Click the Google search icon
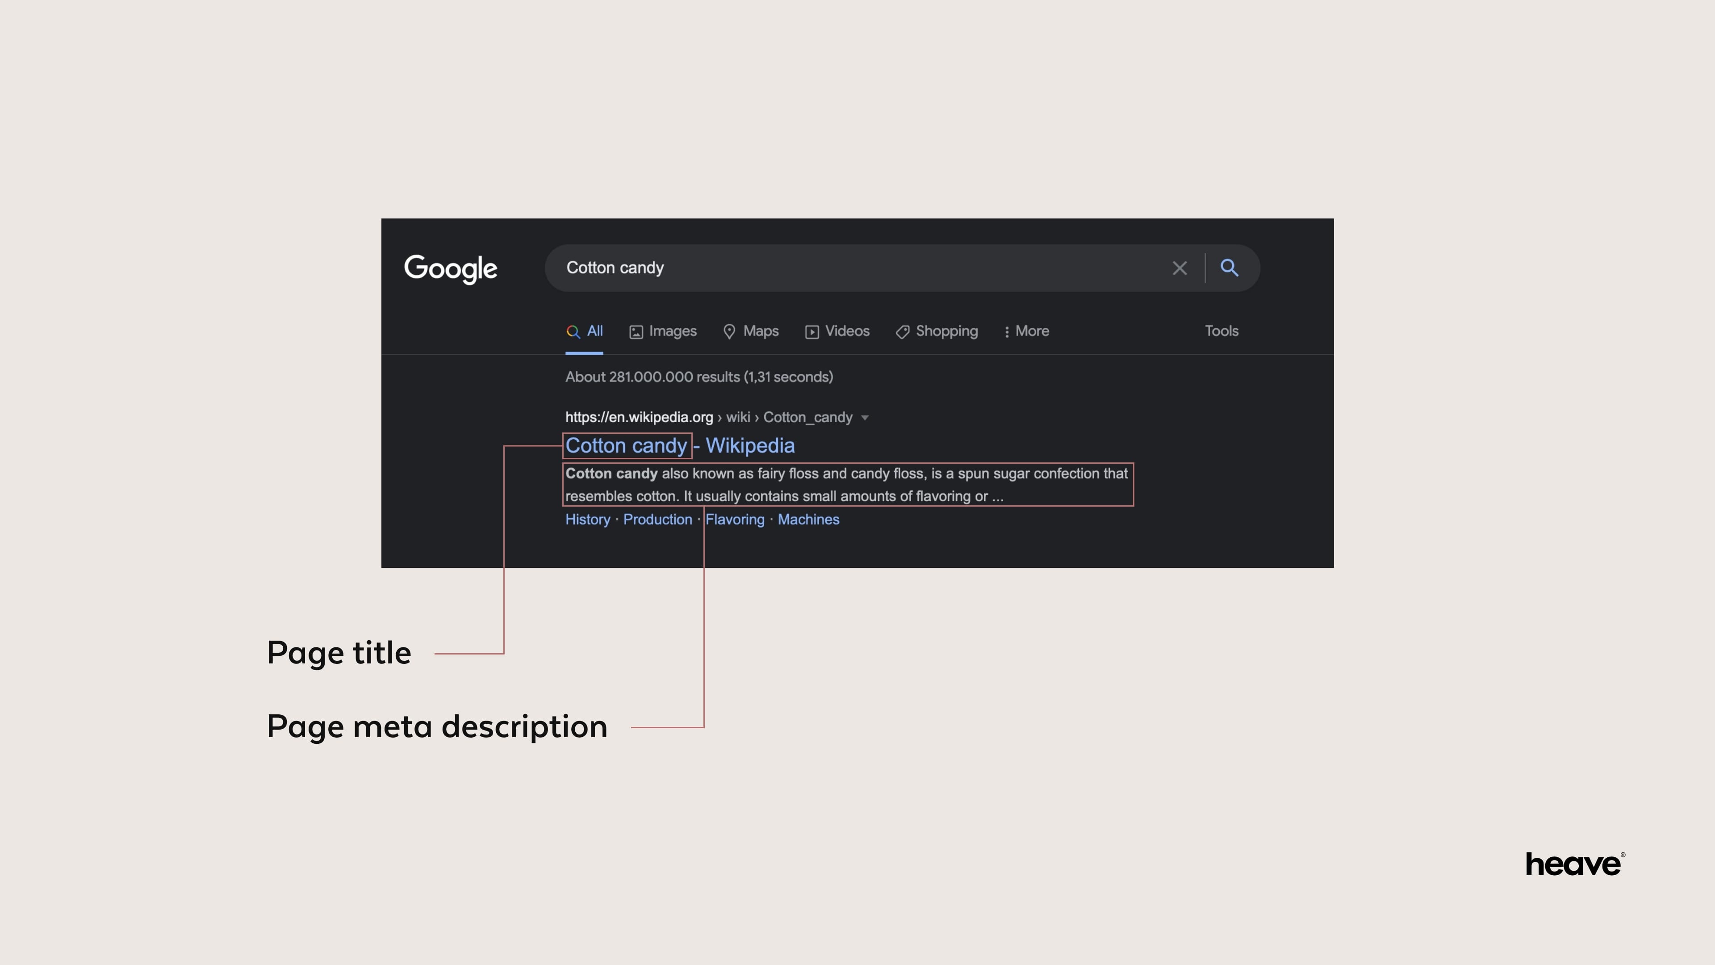This screenshot has height=965, width=1715. pyautogui.click(x=1230, y=268)
